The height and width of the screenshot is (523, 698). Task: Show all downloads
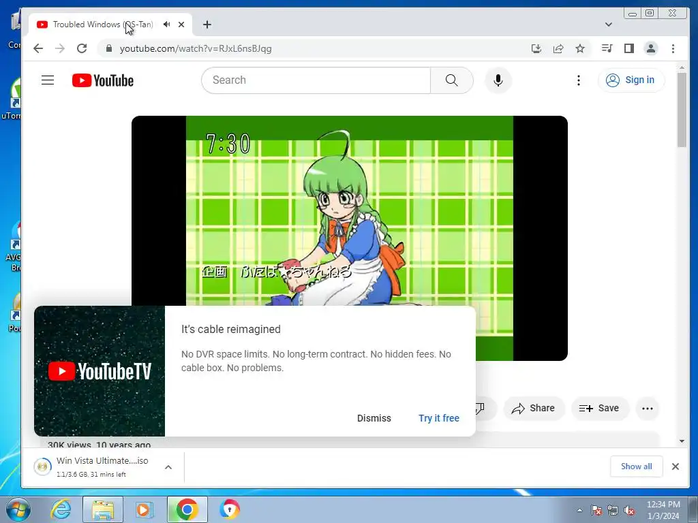click(636, 466)
